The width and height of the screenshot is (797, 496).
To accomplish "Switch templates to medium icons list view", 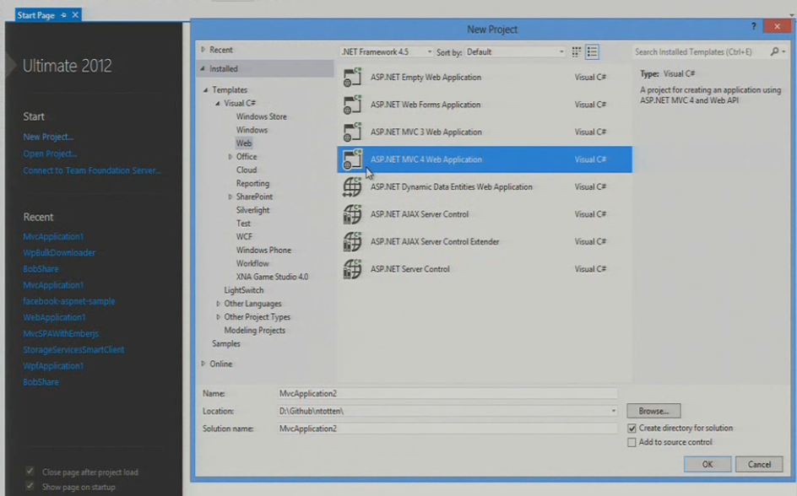I will 592,51.
